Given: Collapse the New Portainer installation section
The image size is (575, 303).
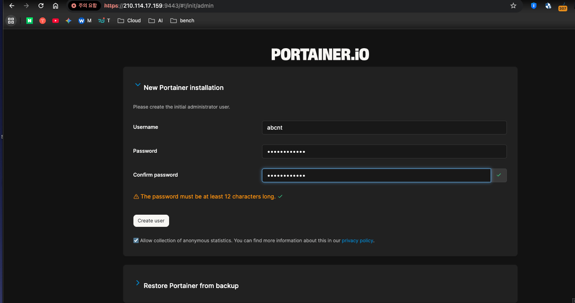Looking at the screenshot, I should (x=137, y=85).
